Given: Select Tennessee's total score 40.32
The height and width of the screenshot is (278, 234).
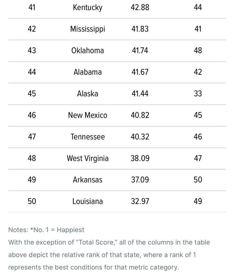Looking at the screenshot, I should 140,137.
